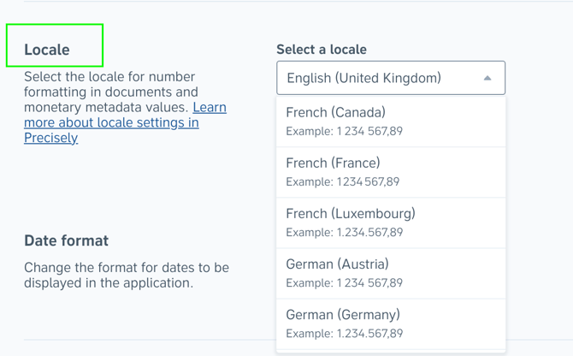573x356 pixels.
Task: Select the French (France) locale option
Action: [x=334, y=163]
